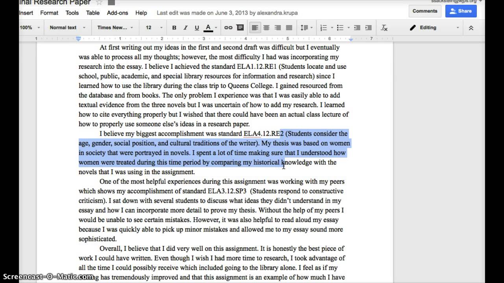This screenshot has width=504, height=283.
Task: Open the font size 12 dropdown
Action: tap(154, 28)
